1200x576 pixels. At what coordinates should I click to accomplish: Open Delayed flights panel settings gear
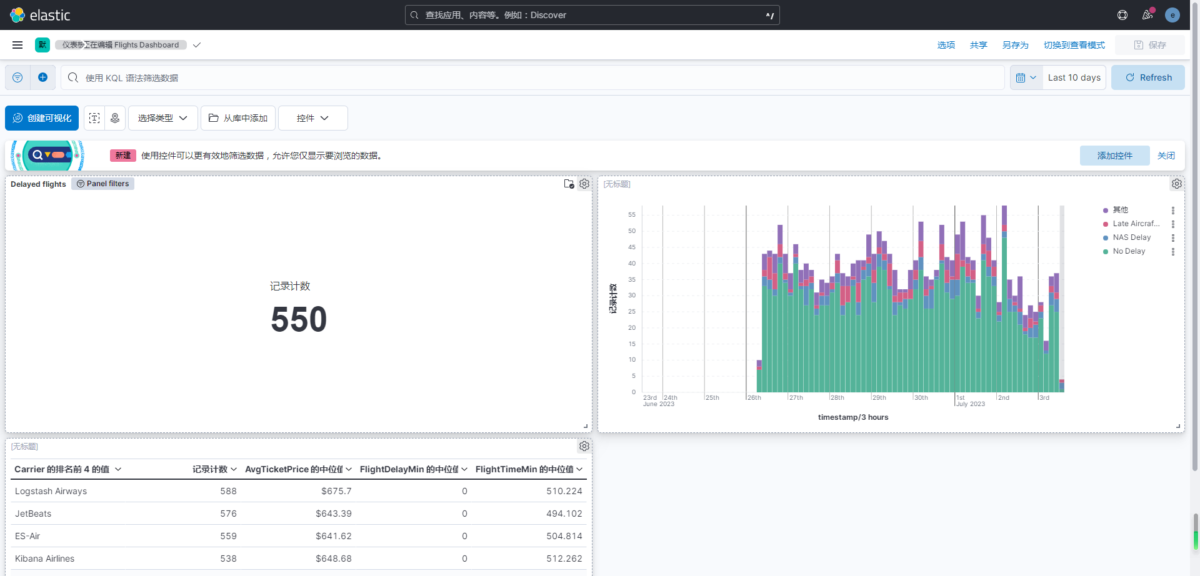(584, 184)
